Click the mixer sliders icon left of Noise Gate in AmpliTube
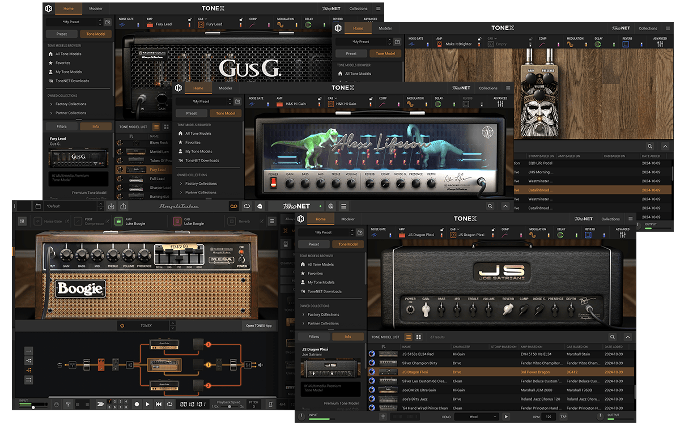This screenshot has width=680, height=425. [x=22, y=221]
